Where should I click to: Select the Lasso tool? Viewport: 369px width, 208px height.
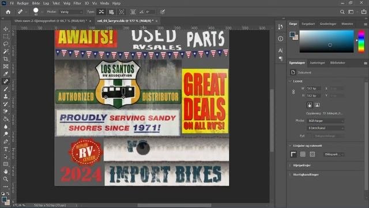pos(6,44)
